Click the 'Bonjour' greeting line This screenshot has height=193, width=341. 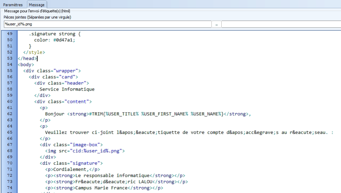(148, 114)
